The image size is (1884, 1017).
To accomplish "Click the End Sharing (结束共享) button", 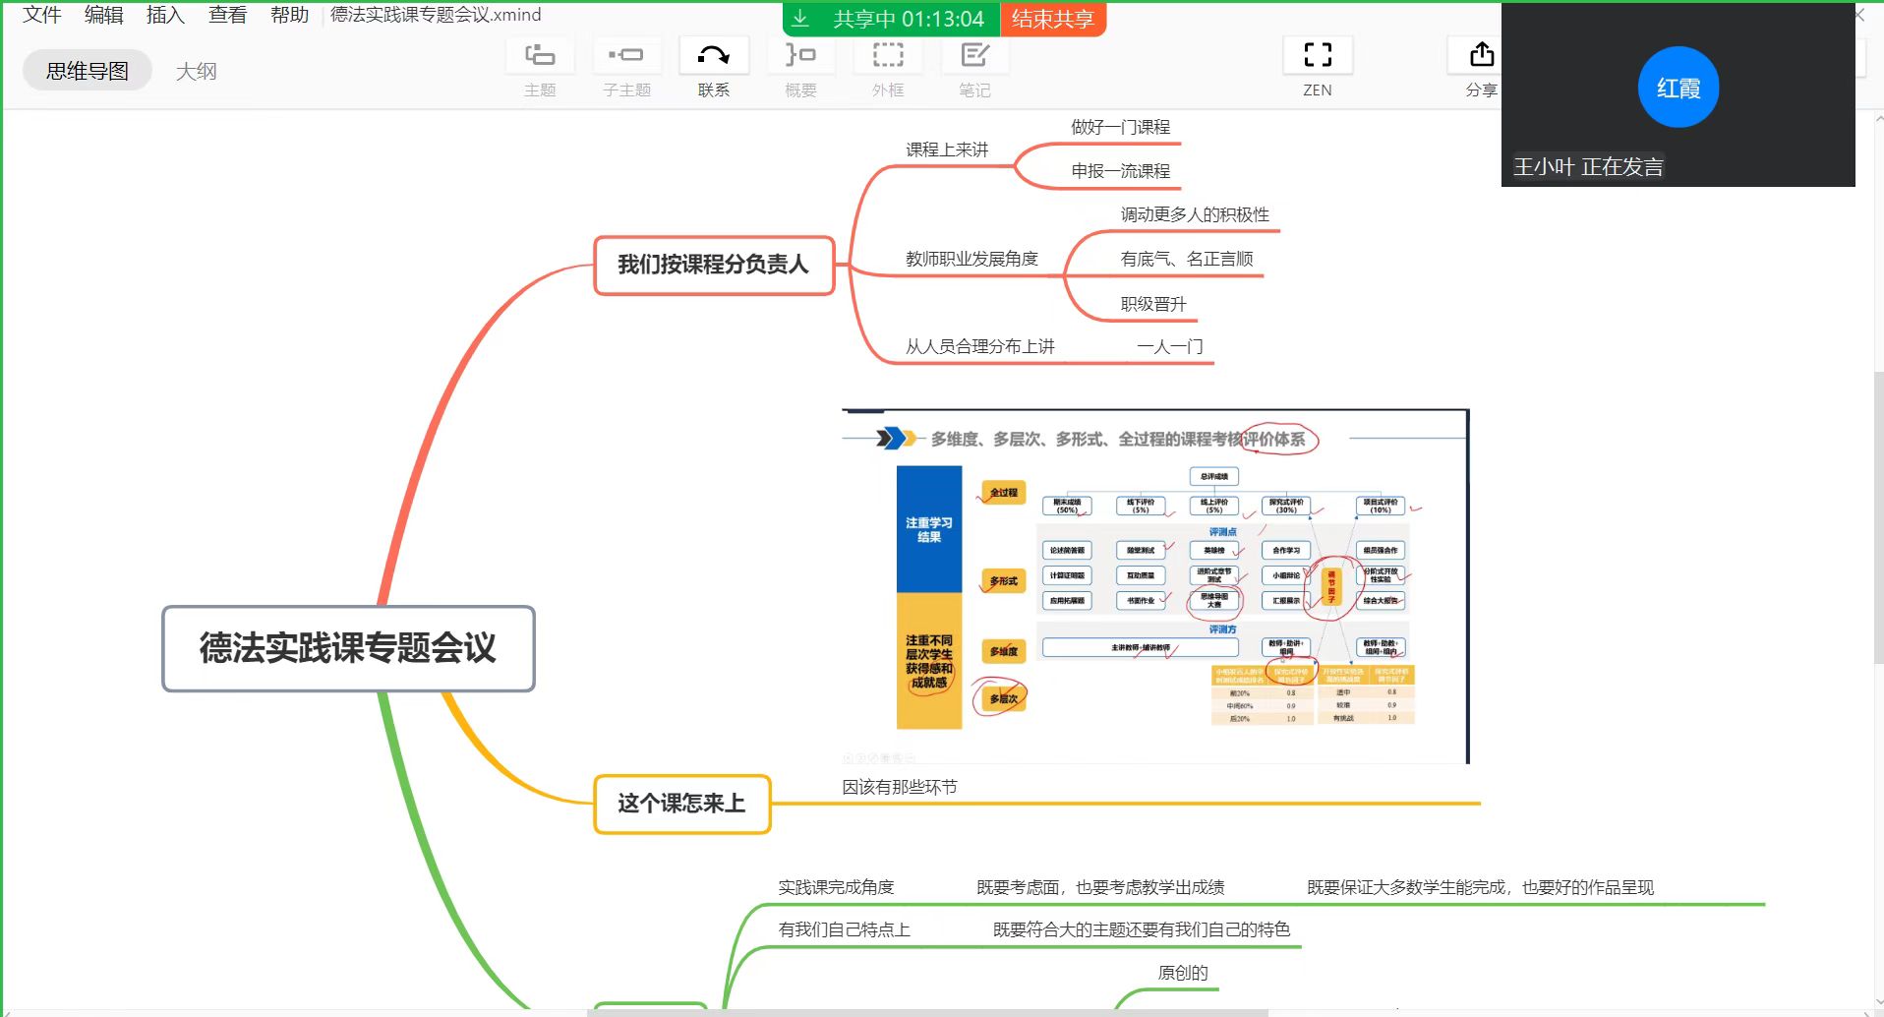I will [1052, 19].
